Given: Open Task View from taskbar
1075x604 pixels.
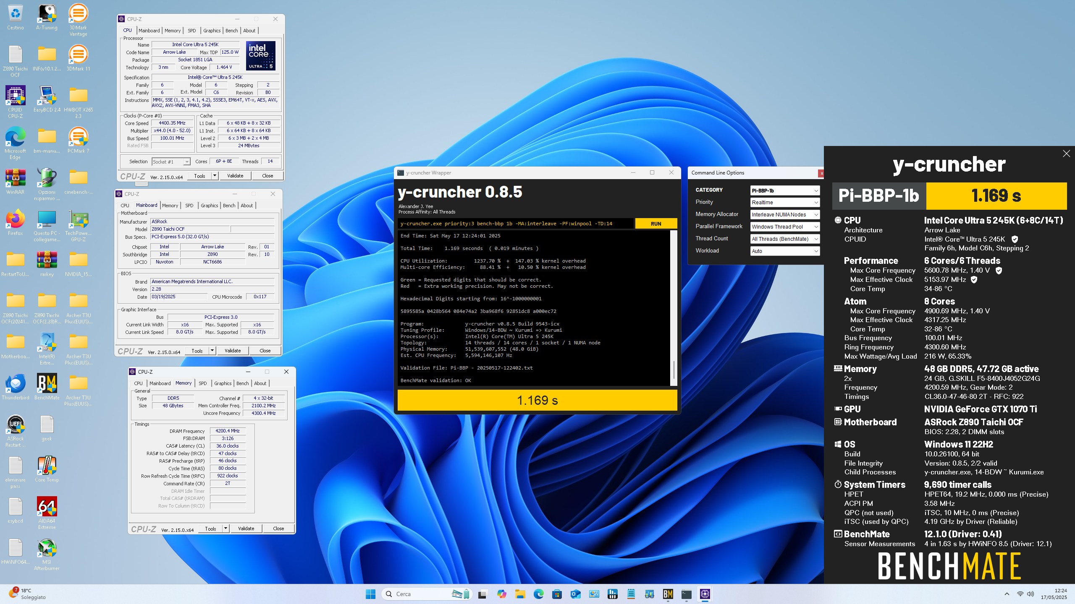Looking at the screenshot, I should (x=482, y=594).
